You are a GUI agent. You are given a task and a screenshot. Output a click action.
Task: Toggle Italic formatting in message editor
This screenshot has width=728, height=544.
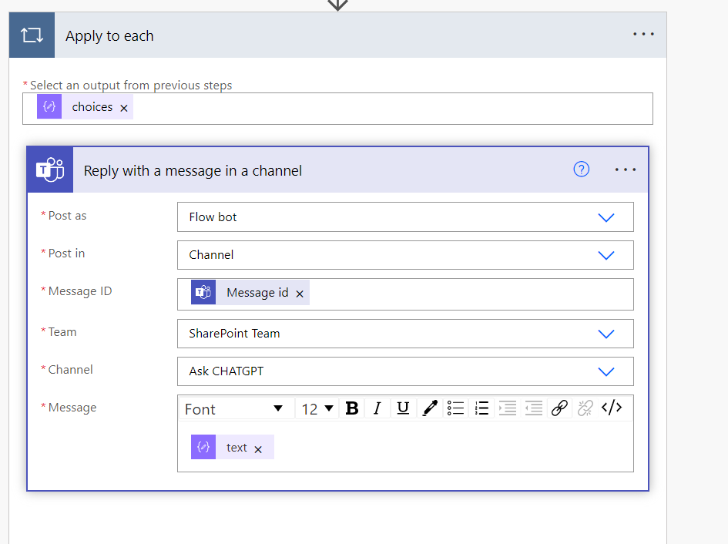pos(377,408)
